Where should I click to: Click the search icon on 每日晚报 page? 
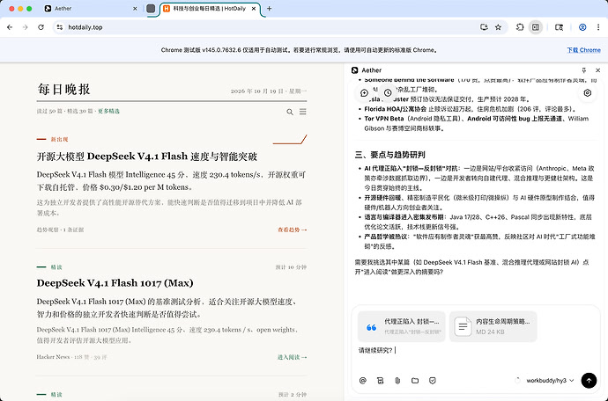pyautogui.click(x=290, y=112)
